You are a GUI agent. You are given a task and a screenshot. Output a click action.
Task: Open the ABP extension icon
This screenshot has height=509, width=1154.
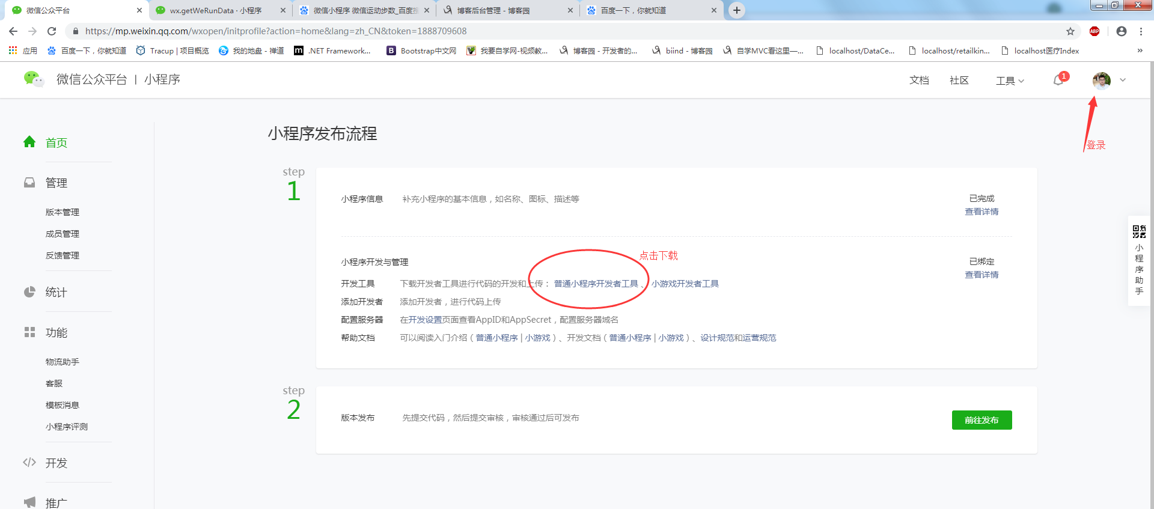(1094, 31)
